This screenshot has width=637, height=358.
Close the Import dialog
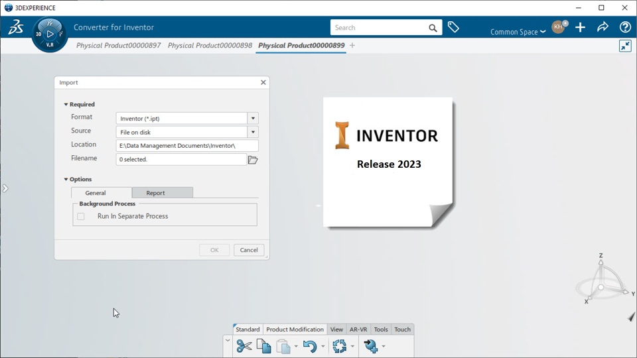pos(263,82)
